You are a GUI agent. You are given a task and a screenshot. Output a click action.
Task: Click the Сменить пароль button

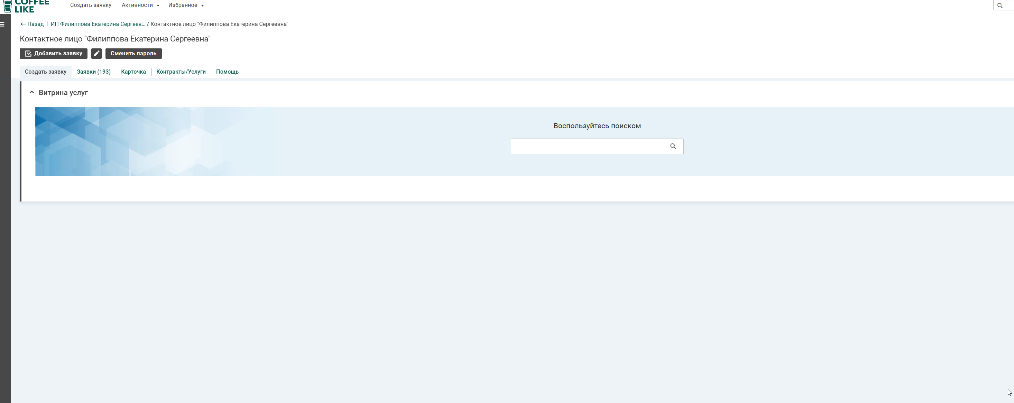click(x=133, y=54)
